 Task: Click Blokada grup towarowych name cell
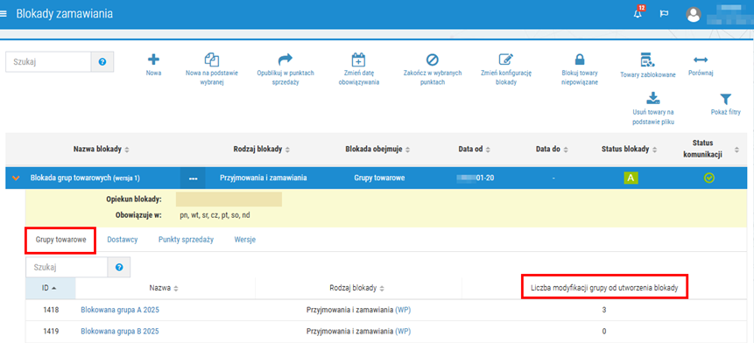click(85, 178)
